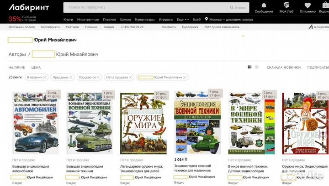Screen dimensions: 329x186
Task: Click the Еще menu dots
Action: 187,20
